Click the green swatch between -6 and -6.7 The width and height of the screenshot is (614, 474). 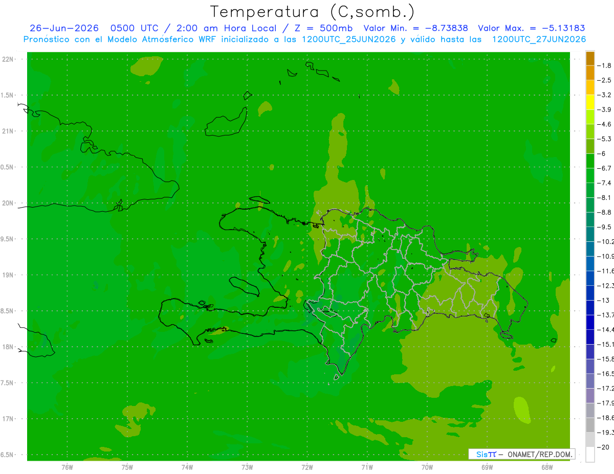click(x=590, y=161)
